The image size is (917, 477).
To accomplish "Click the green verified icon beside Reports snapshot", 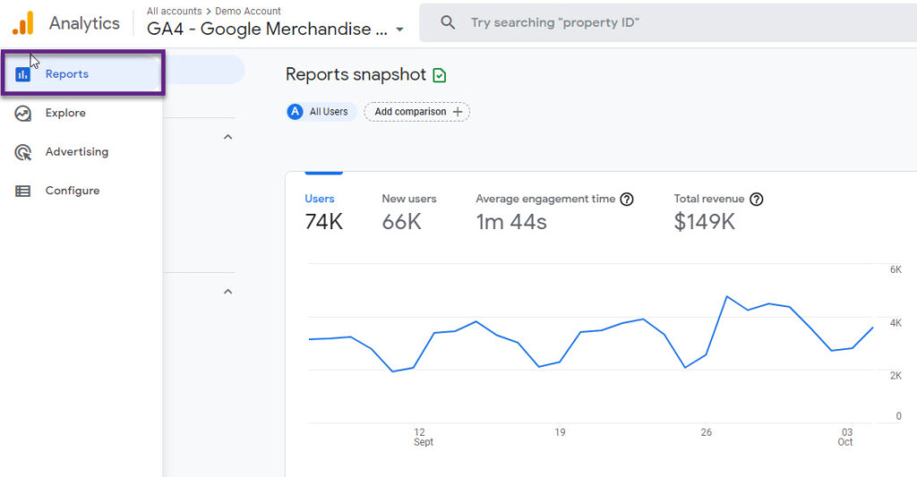I will pyautogui.click(x=439, y=75).
